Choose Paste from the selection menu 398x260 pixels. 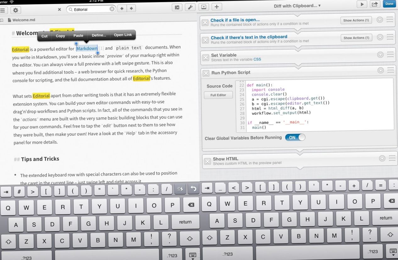pos(78,35)
